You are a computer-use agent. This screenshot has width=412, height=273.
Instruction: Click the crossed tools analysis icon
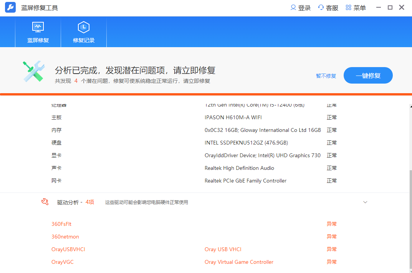(x=34, y=71)
